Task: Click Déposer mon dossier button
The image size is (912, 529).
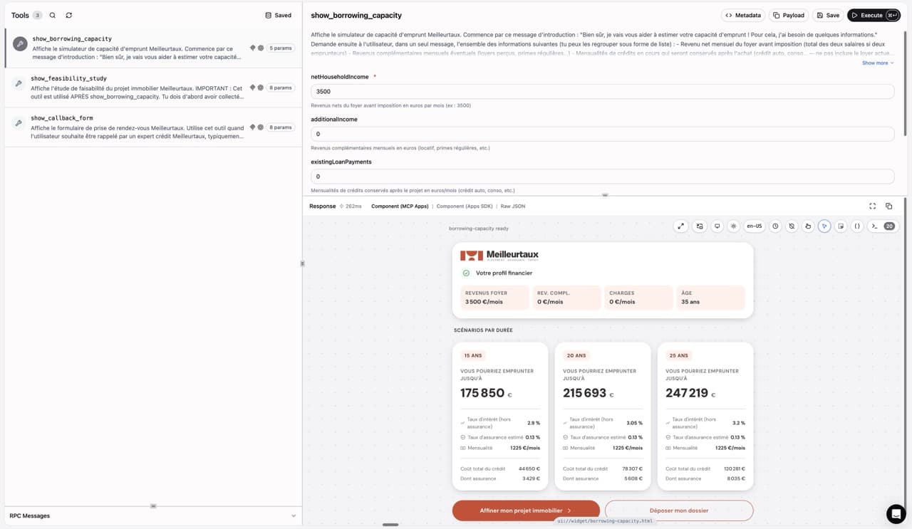Action: pos(679,510)
